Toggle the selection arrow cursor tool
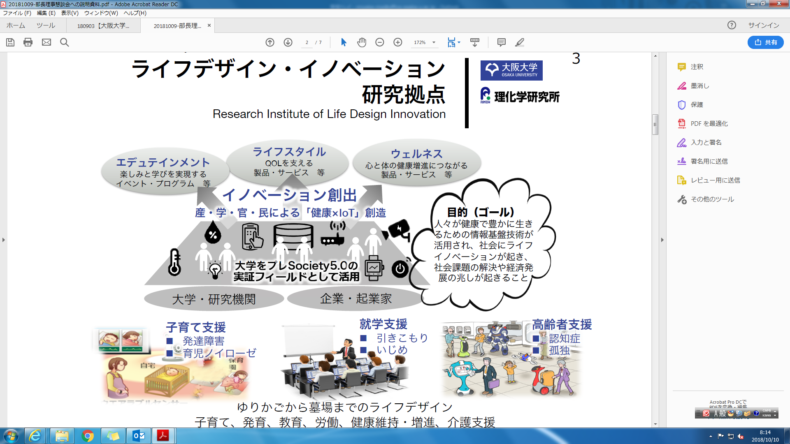 point(344,42)
